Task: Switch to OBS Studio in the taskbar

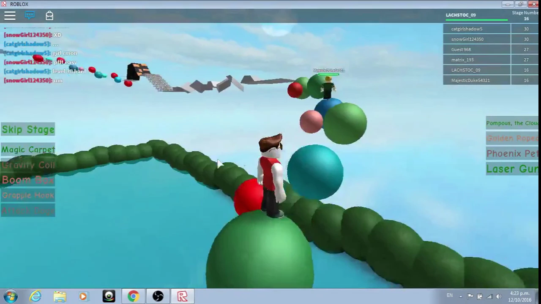Action: pyautogui.click(x=158, y=296)
